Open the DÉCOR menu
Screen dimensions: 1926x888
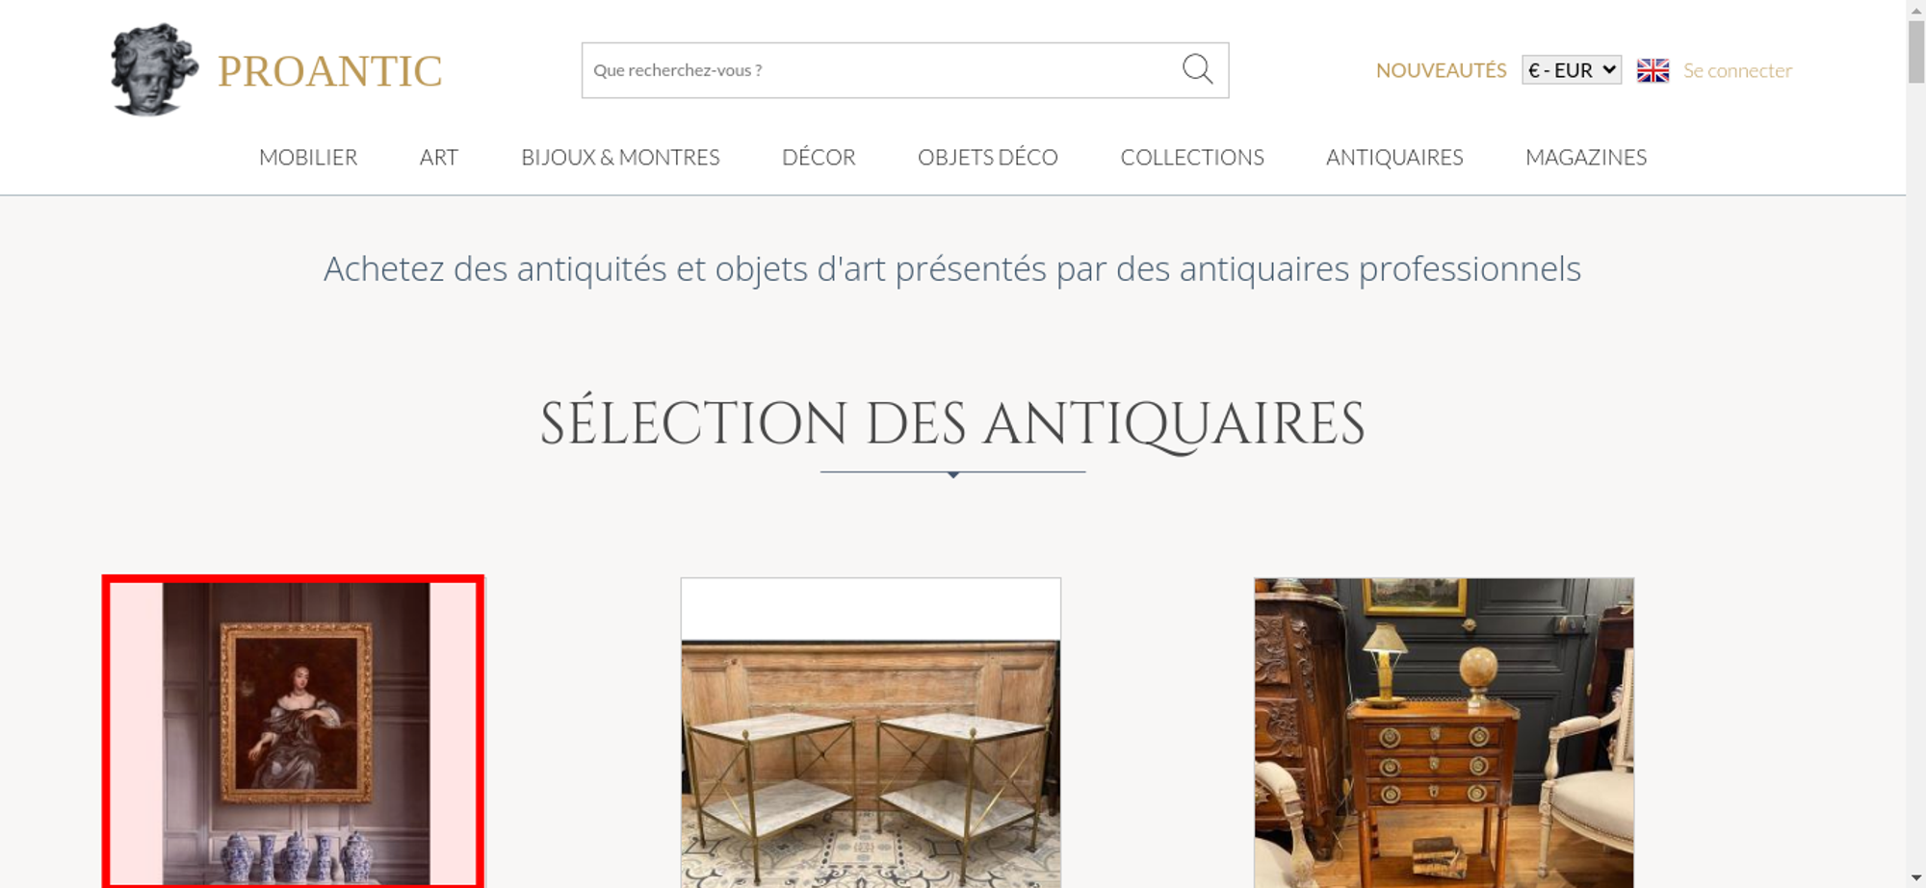tap(819, 157)
